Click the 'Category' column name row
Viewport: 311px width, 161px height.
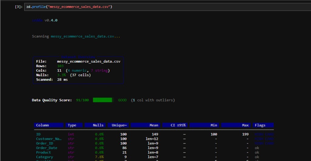(45, 157)
